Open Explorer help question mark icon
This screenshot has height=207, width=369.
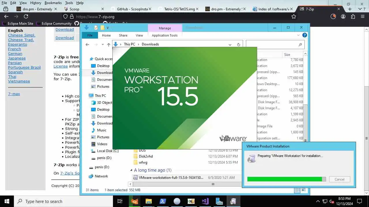coord(305,35)
